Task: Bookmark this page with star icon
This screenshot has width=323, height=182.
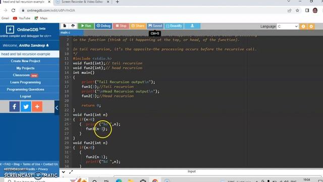Action: 297,10
